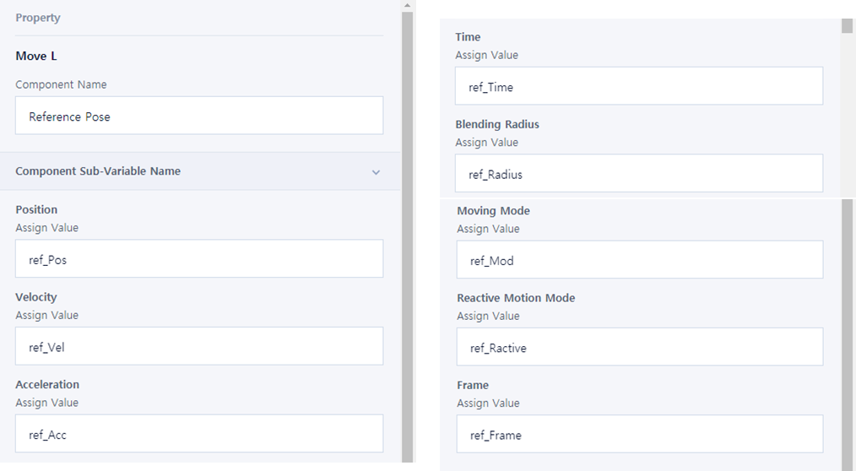Viewport: 856px width, 471px height.
Task: Click the Property panel title
Action: tap(38, 18)
